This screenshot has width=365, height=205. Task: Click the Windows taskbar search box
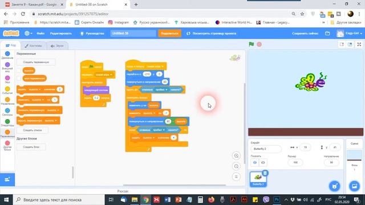[x=58, y=200]
